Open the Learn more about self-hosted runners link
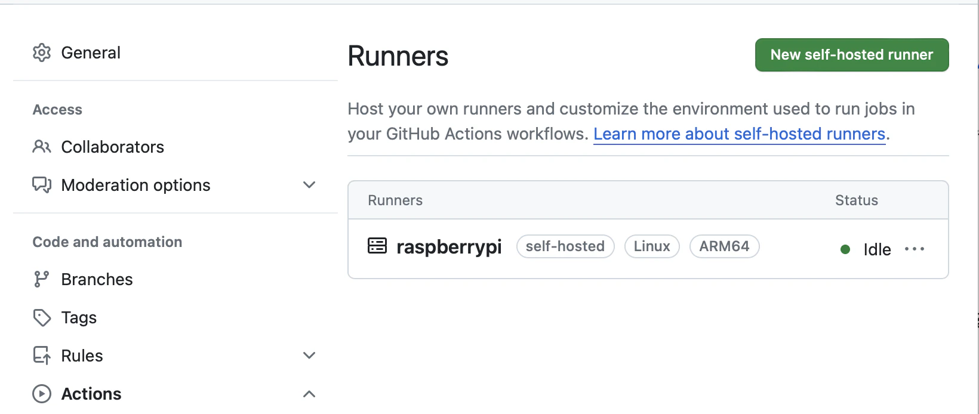979x414 pixels. [739, 134]
